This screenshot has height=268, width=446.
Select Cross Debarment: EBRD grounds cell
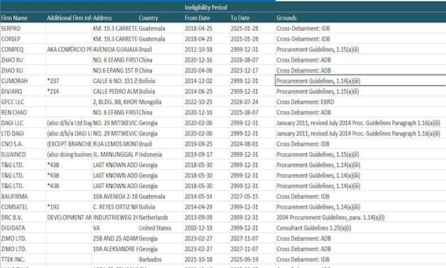click(x=361, y=102)
